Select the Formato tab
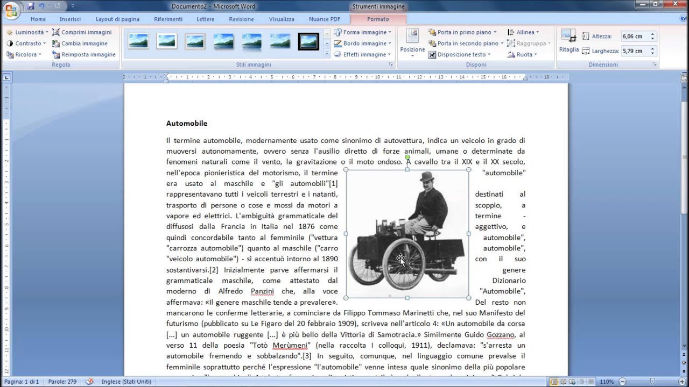The height and width of the screenshot is (387, 689). click(378, 19)
